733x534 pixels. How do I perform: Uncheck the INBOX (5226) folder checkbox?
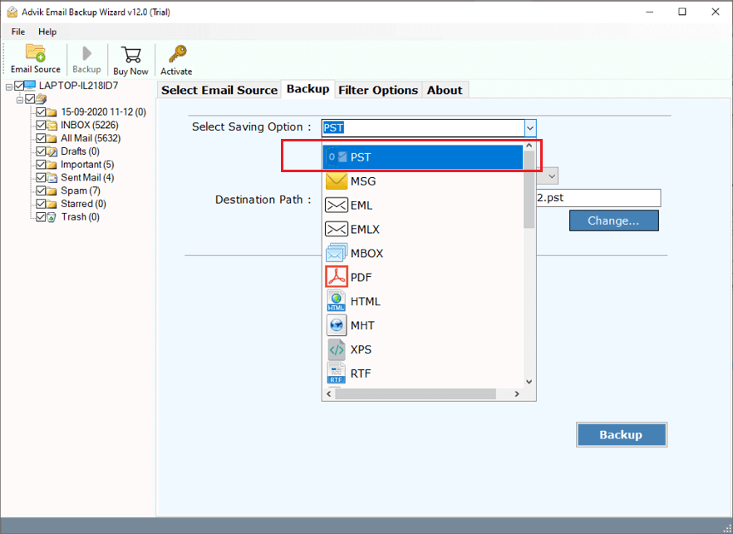pyautogui.click(x=41, y=125)
